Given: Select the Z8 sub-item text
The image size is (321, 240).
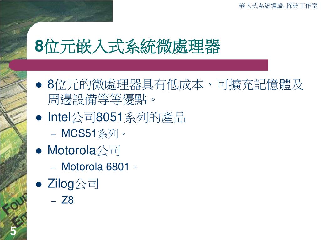Looking at the screenshot, I should tap(68, 200).
